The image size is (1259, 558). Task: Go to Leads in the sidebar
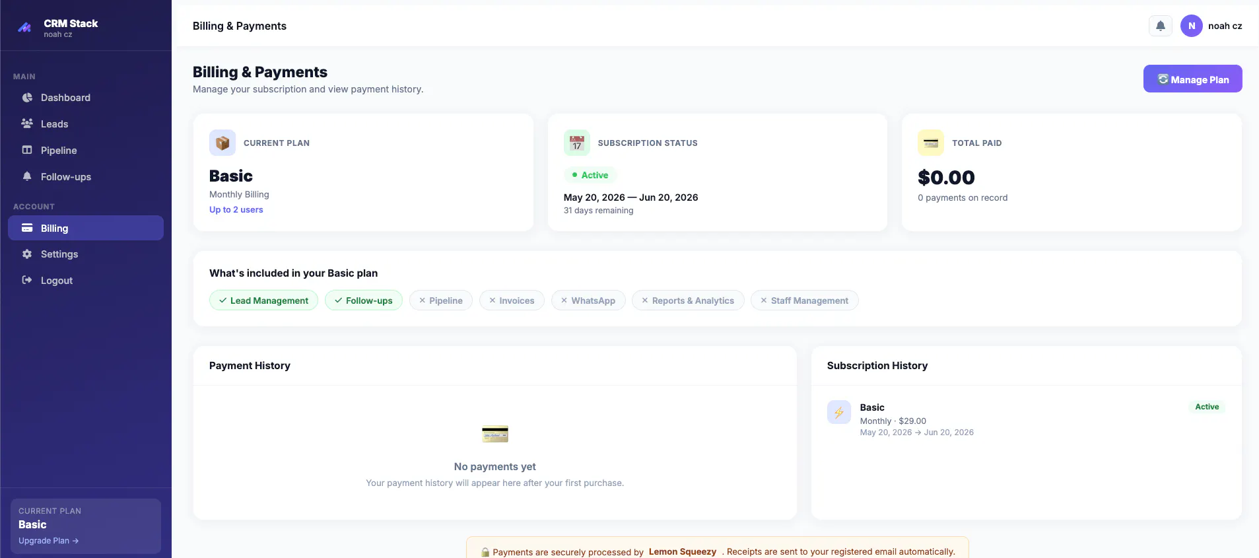(x=86, y=123)
